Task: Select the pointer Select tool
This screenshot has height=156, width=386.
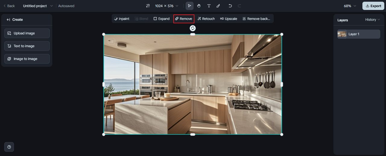Action: [x=189, y=6]
